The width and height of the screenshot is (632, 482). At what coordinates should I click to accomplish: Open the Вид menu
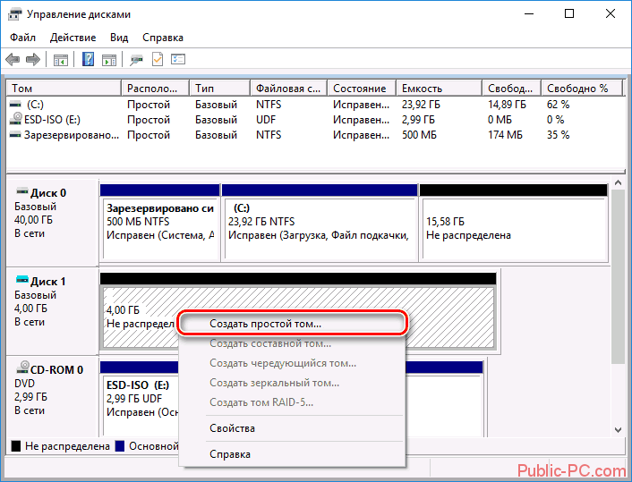pyautogui.click(x=119, y=38)
